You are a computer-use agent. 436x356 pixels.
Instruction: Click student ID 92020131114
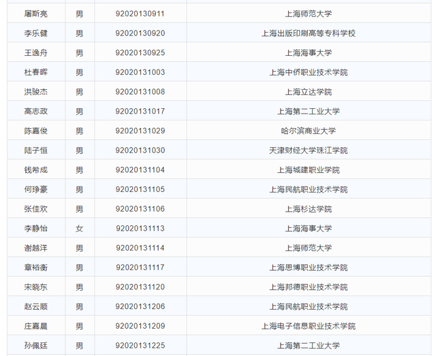(140, 248)
